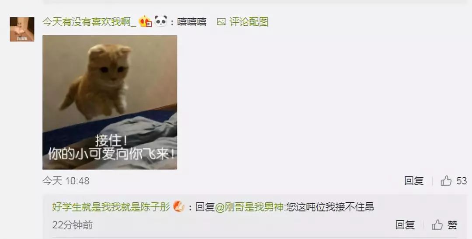Click the 嘻嘻嘻 comment text
This screenshot has width=472, height=239.
[x=192, y=22]
